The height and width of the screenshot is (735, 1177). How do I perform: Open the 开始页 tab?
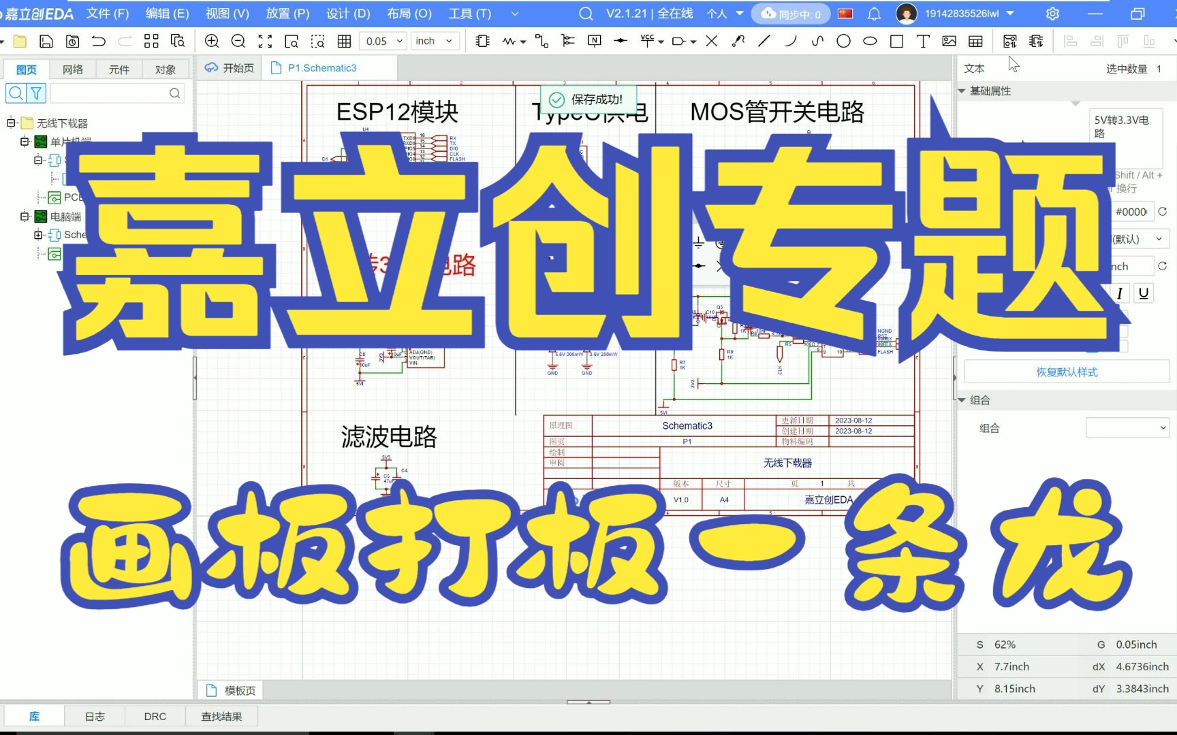pyautogui.click(x=230, y=68)
